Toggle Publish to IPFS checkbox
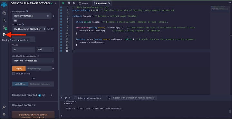This screenshot has width=232, height=119. click(x=14, y=74)
